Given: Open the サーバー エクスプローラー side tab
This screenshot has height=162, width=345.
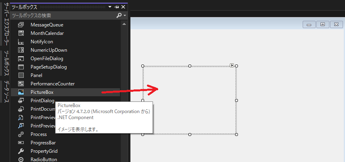Looking at the screenshot, I should tap(7, 23).
